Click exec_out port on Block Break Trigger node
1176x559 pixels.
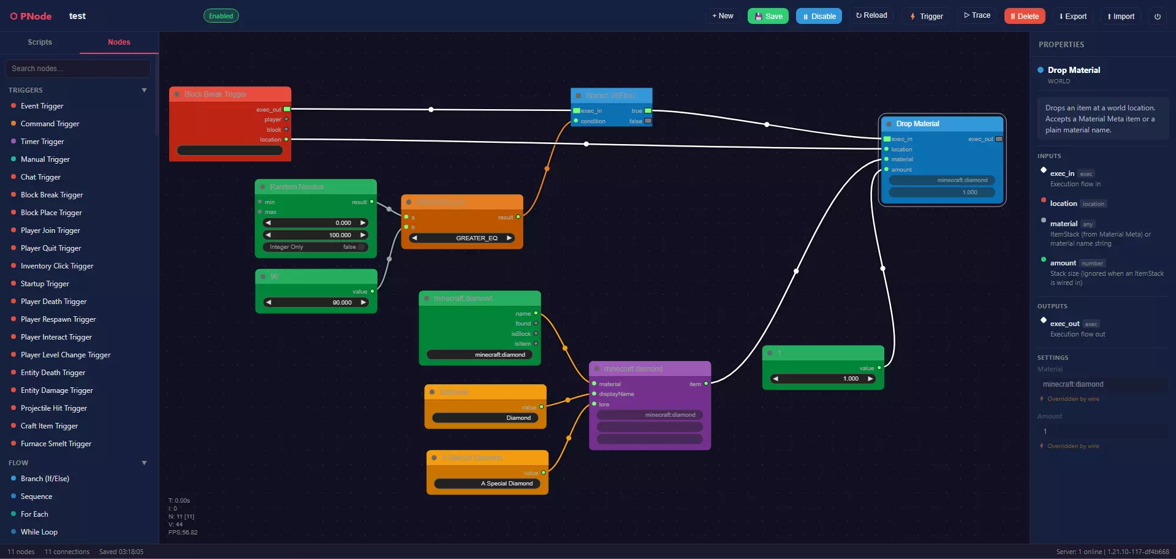pos(287,109)
